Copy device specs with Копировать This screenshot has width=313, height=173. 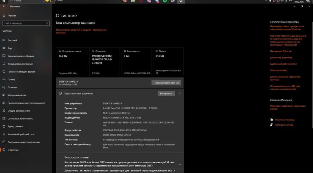(166, 94)
